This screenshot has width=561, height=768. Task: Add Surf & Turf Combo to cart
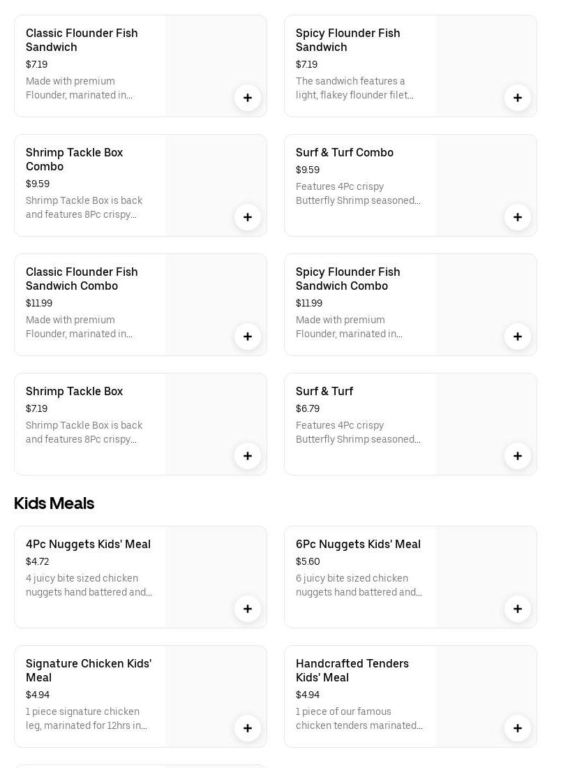[518, 217]
